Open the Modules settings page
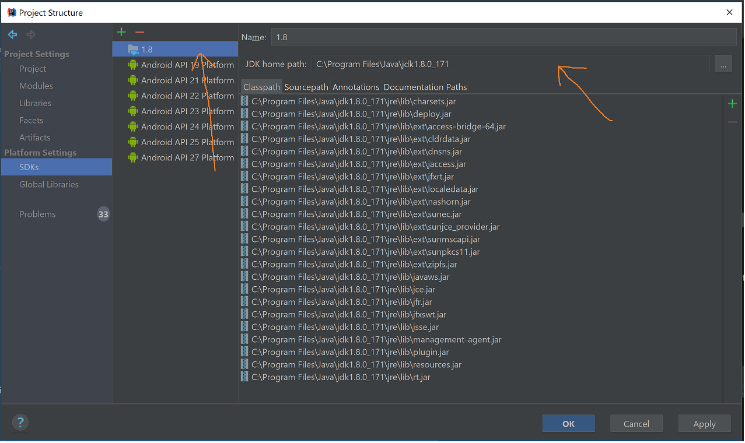Screen dimensions: 745x443 point(36,86)
